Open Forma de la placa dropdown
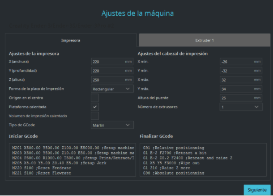Screen dimensions: 273x196 click(112, 89)
